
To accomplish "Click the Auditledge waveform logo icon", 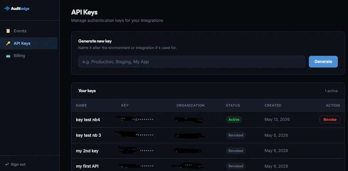I will (7, 9).
